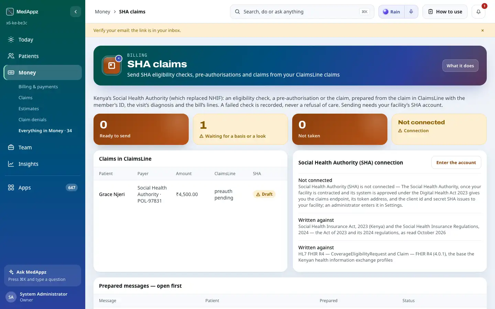Collapse the sidebar with the chevron button

(76, 12)
